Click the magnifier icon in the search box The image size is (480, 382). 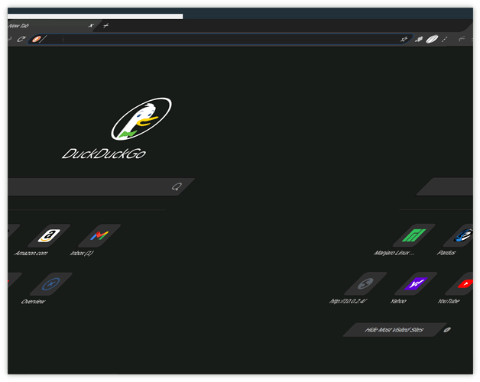(177, 186)
